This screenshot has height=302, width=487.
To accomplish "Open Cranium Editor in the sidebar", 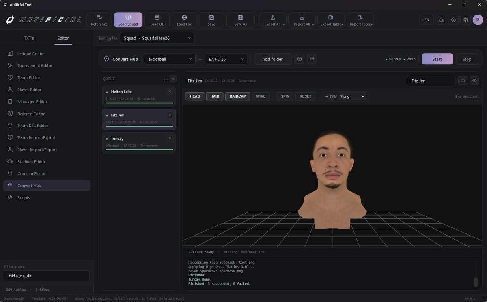I will point(47,173).
